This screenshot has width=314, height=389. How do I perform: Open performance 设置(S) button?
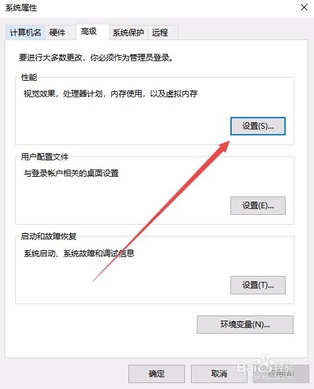pos(258,126)
